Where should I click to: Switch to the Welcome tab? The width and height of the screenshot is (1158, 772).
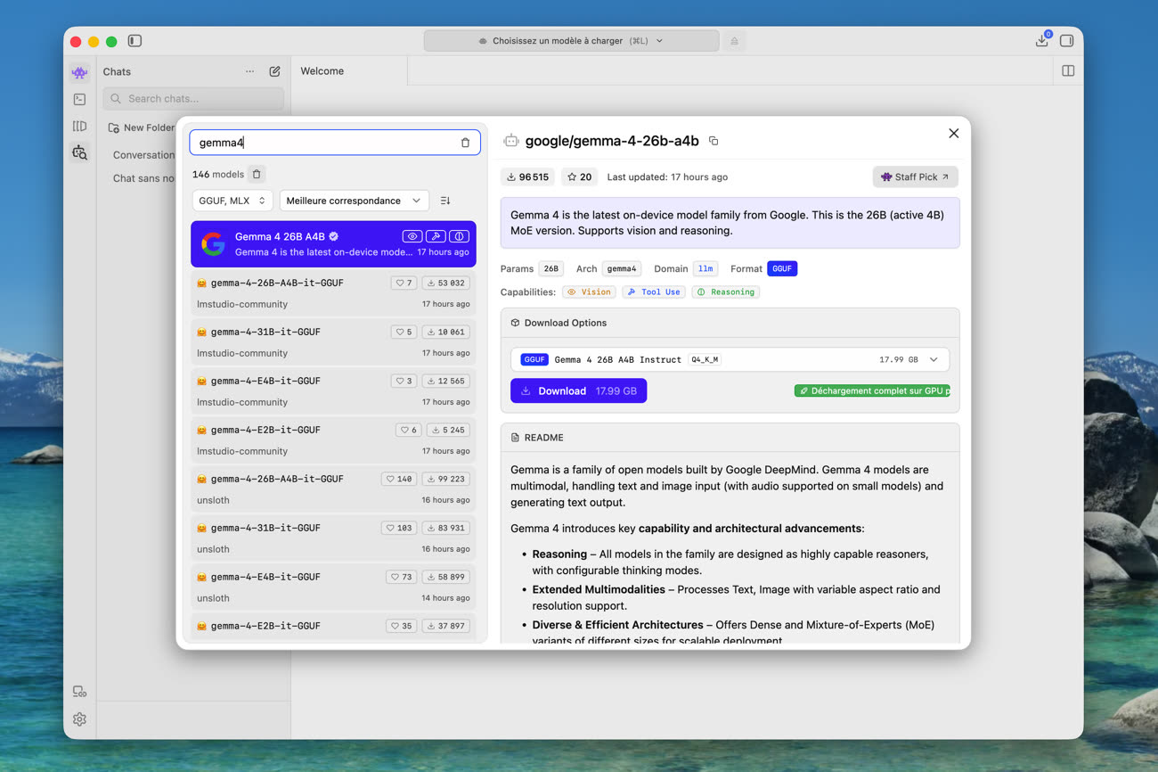[322, 71]
